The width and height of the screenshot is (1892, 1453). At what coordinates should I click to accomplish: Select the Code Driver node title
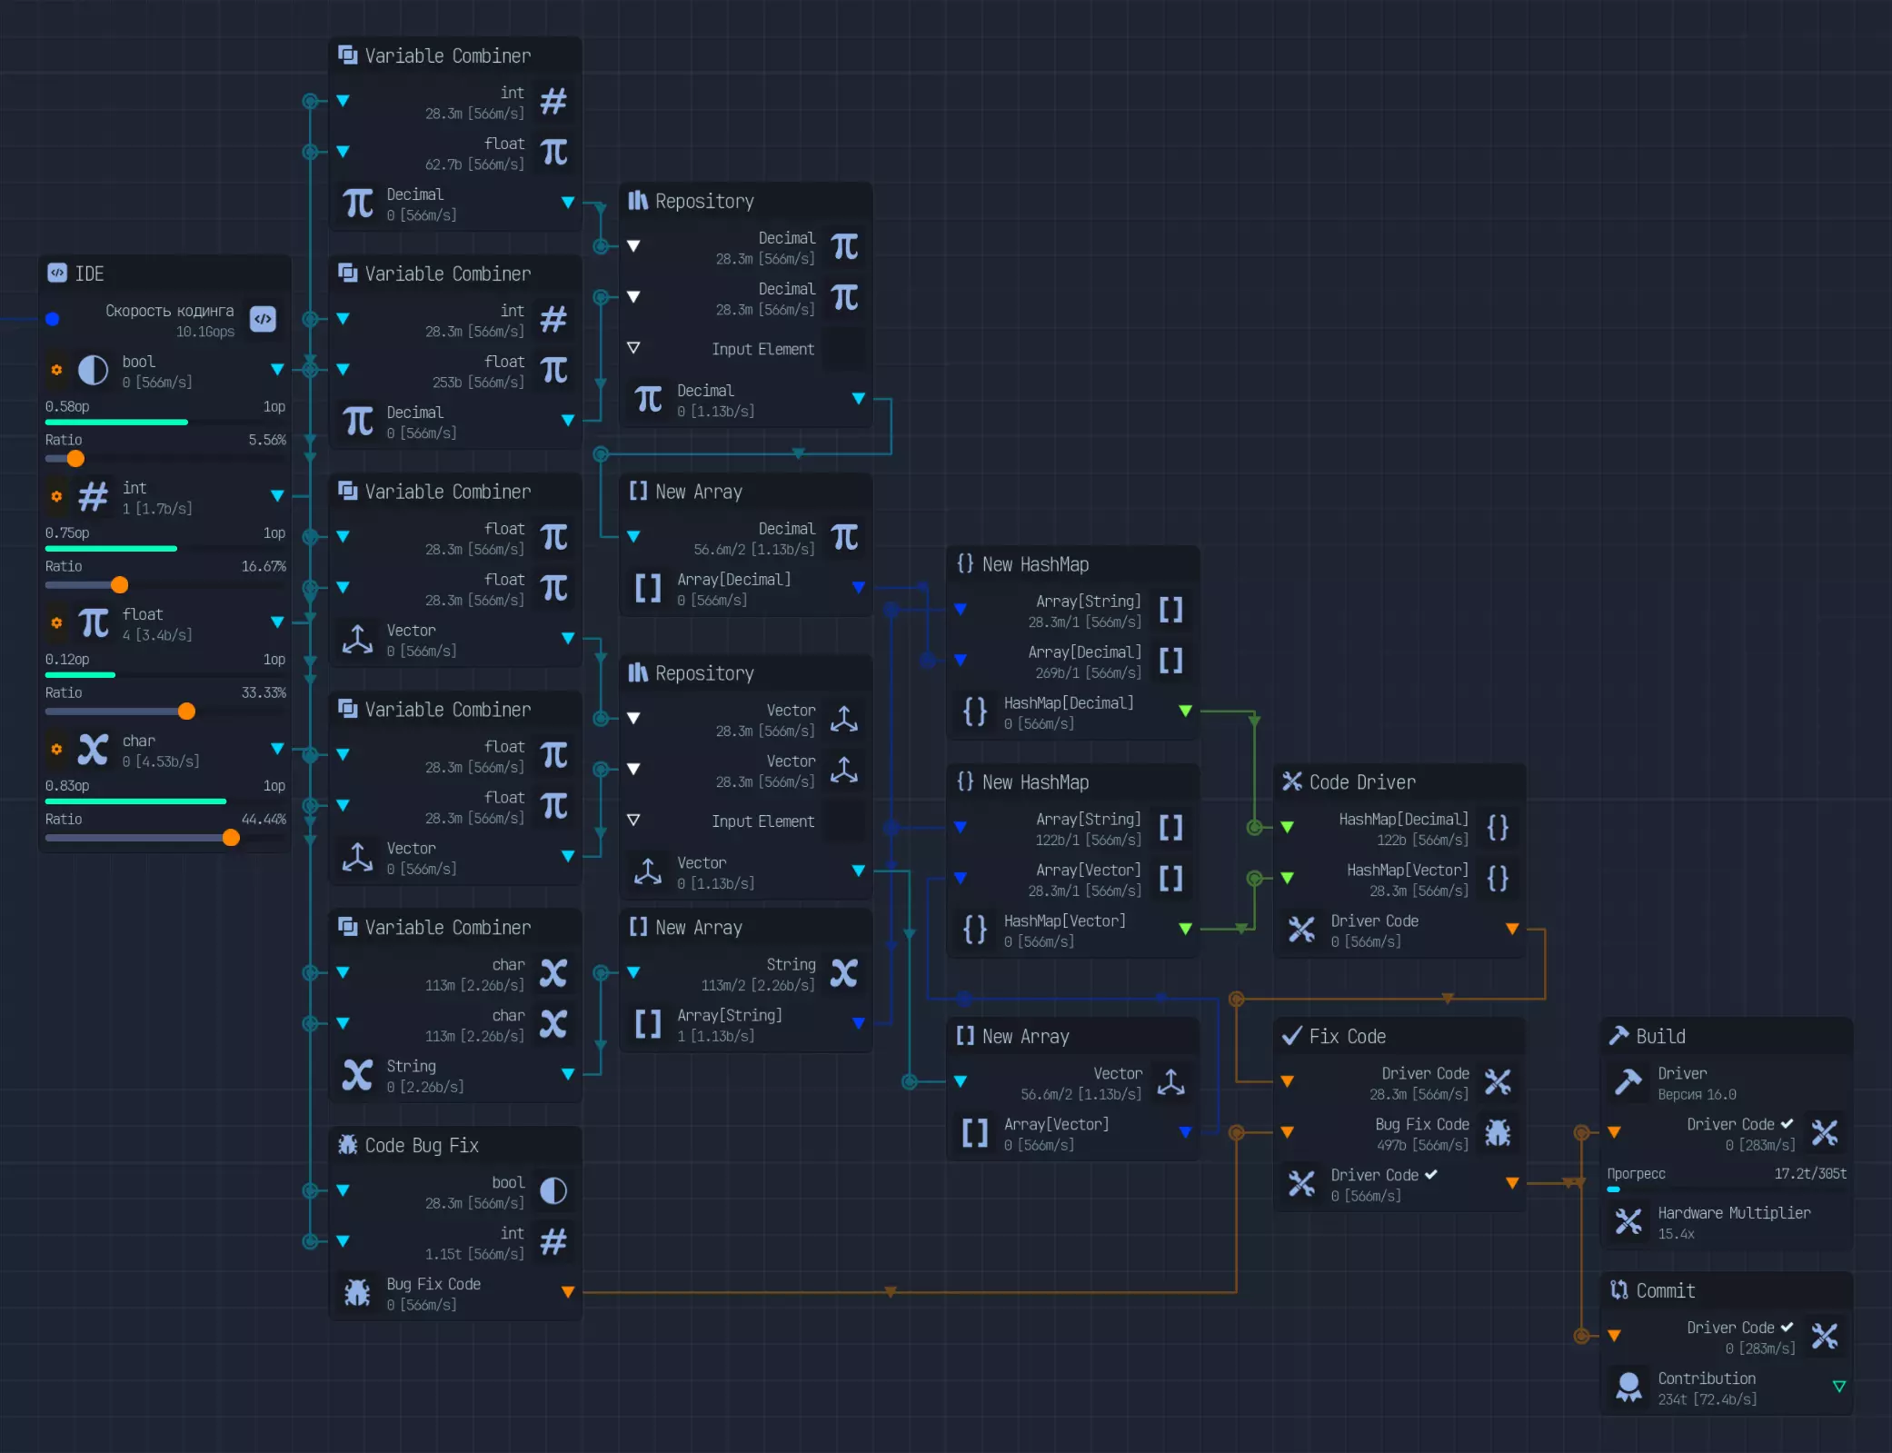pos(1361,782)
